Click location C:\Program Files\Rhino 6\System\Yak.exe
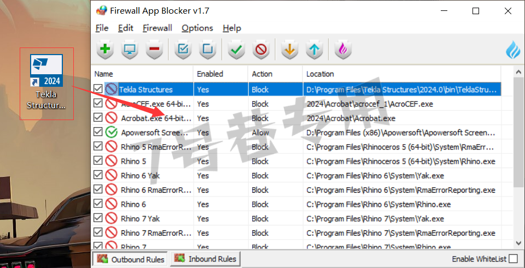The image size is (525, 268). tap(375, 175)
